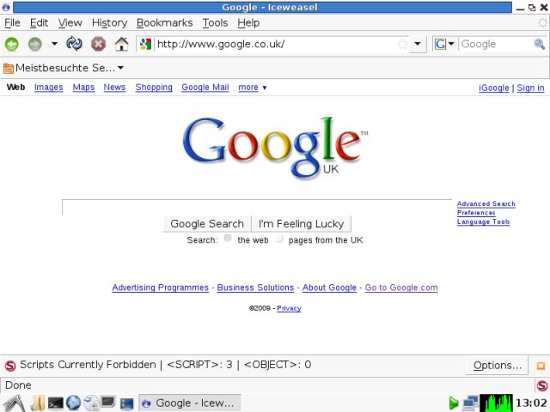The image size is (550, 412).
Task: Click the Sign in link
Action: 530,88
